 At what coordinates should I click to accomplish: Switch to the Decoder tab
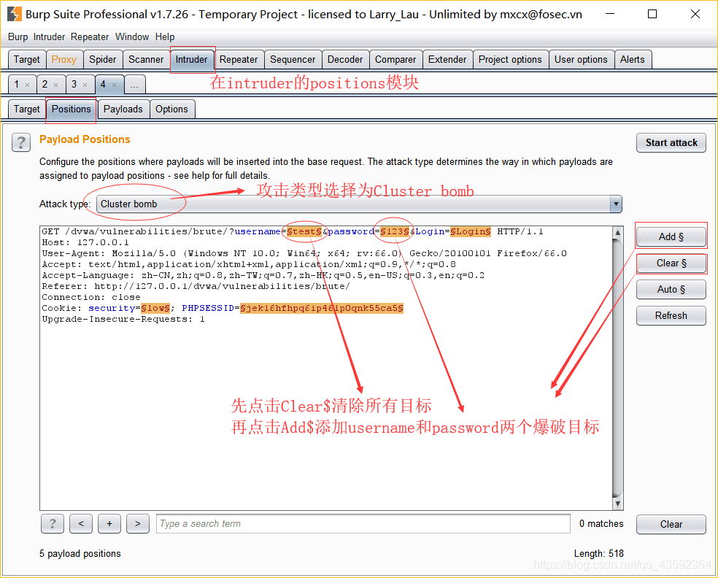click(345, 60)
